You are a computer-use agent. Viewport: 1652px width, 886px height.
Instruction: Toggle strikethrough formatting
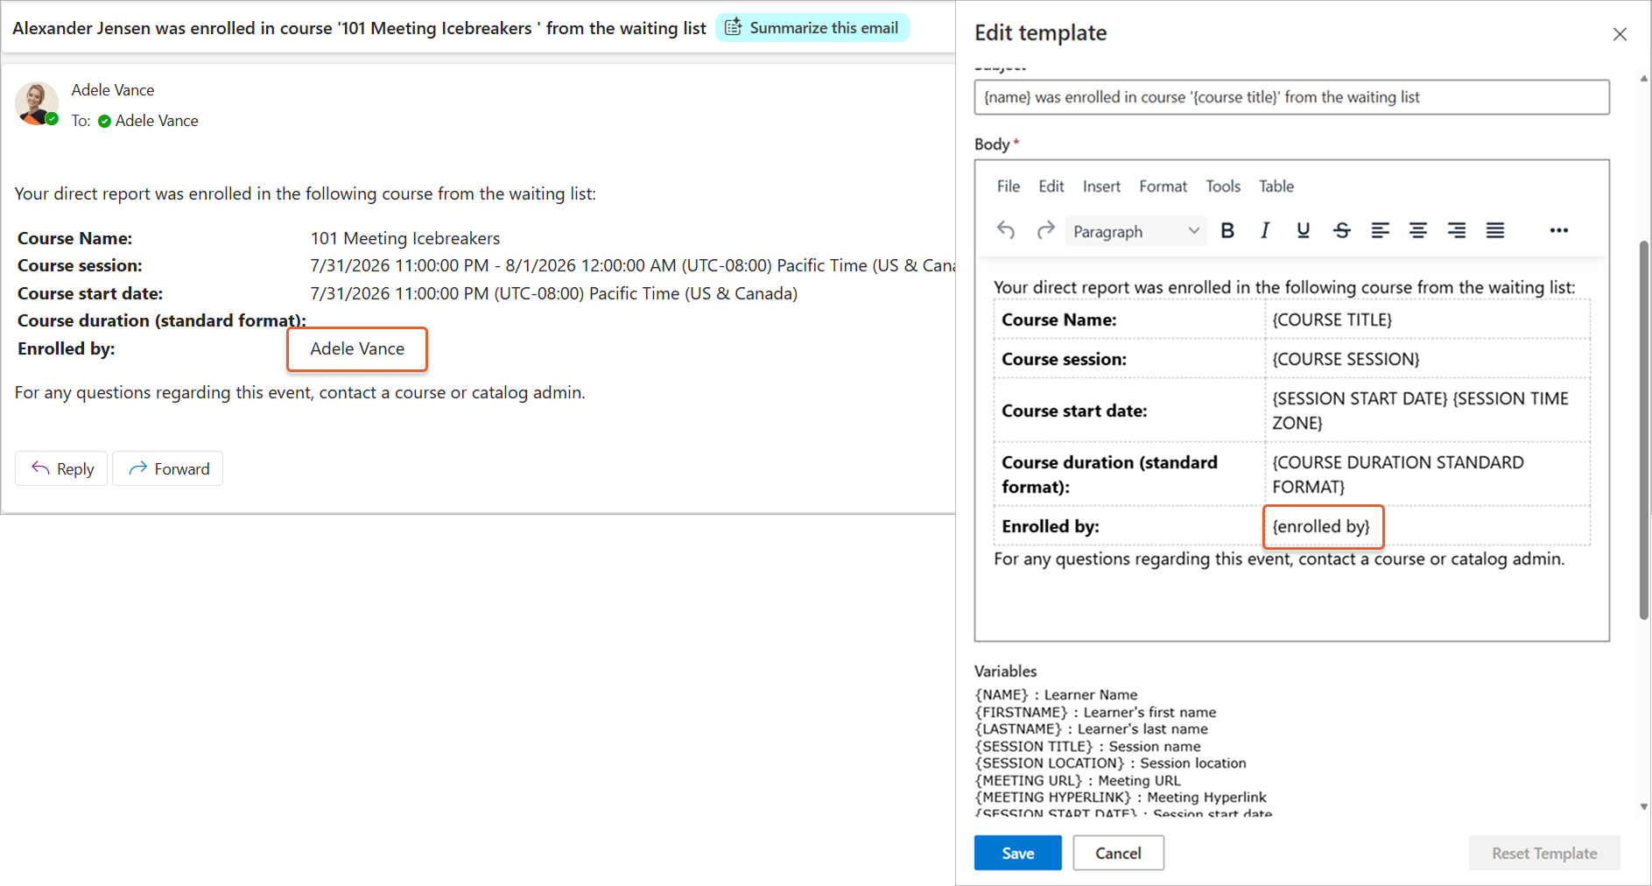(x=1342, y=231)
